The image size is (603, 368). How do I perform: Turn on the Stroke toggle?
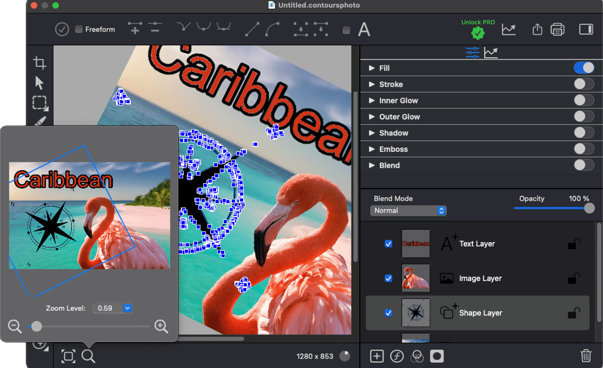584,84
